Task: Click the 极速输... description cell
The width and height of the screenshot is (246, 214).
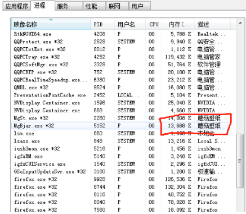Action: click(209, 172)
